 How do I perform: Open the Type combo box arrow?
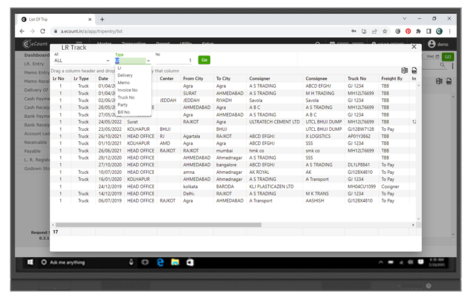tap(148, 61)
